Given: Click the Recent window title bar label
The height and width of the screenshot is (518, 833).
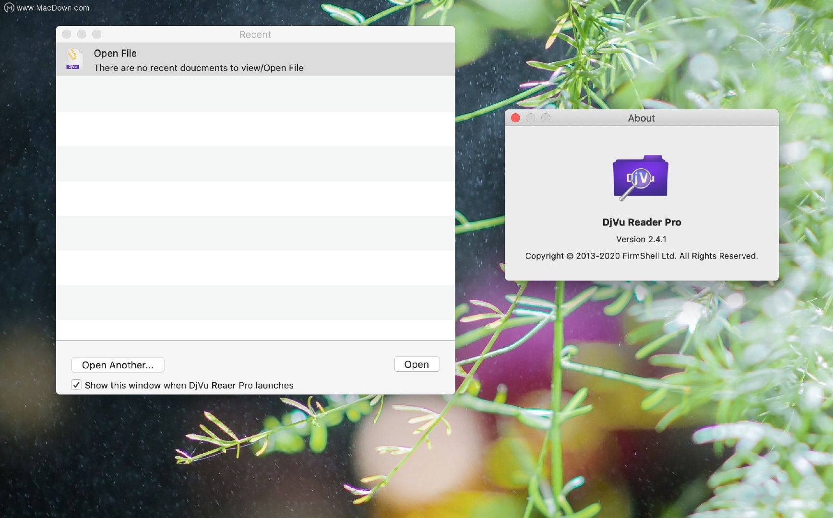Looking at the screenshot, I should 255,35.
